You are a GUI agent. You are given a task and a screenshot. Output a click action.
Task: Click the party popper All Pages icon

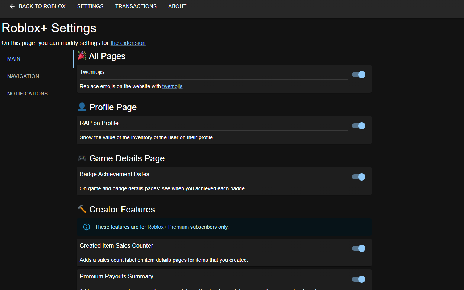(82, 55)
